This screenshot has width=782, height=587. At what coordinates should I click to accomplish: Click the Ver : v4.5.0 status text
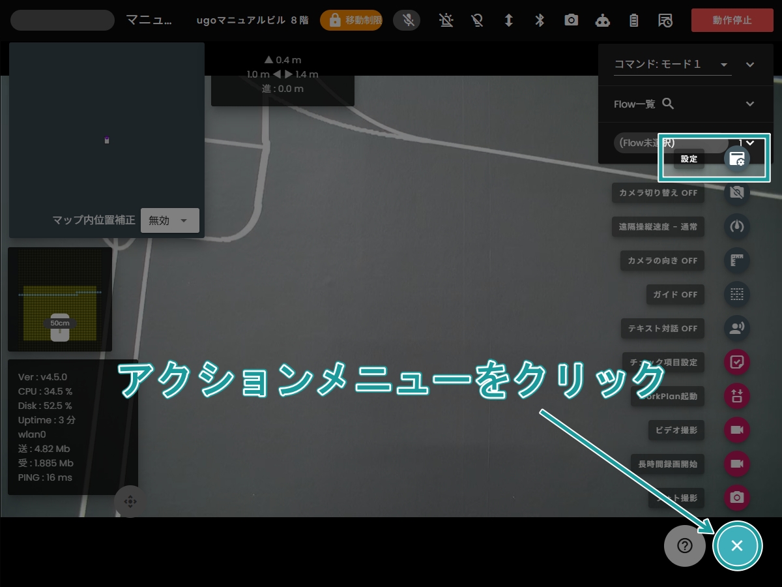coord(42,377)
